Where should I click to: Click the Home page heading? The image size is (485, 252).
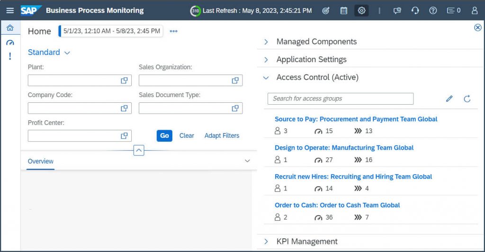39,32
